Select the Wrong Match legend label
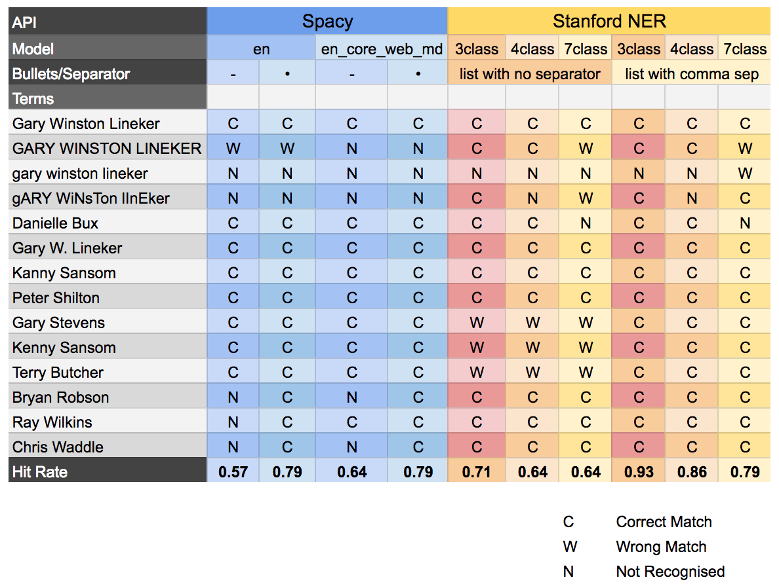The width and height of the screenshot is (779, 588). pyautogui.click(x=661, y=546)
